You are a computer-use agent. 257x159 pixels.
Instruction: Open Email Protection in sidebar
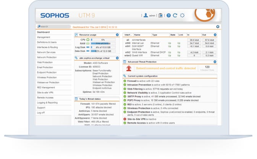pos(53,67)
